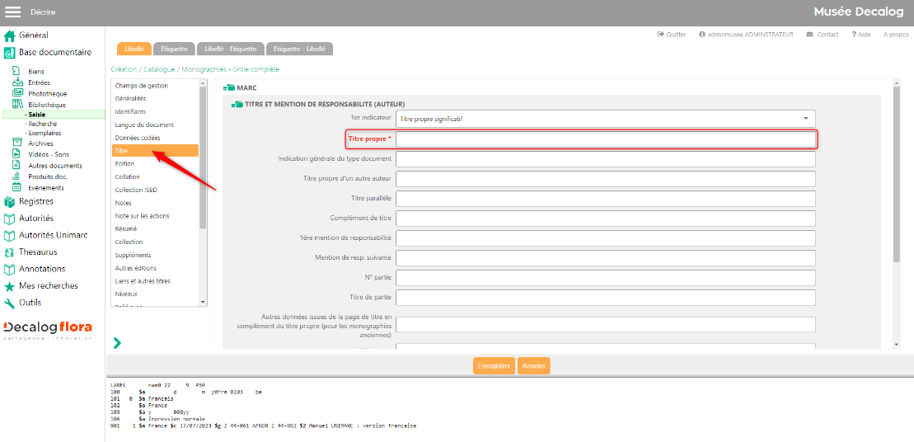
Task: Click the Photothèque camera icon
Action: pyautogui.click(x=16, y=94)
